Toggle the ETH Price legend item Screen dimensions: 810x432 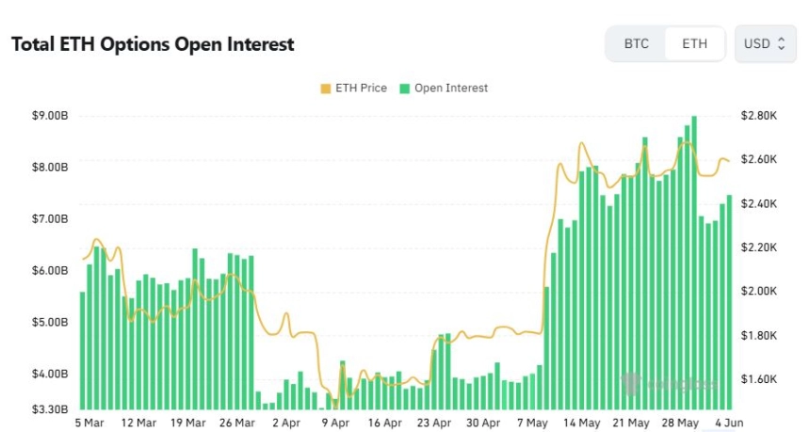[x=354, y=88]
